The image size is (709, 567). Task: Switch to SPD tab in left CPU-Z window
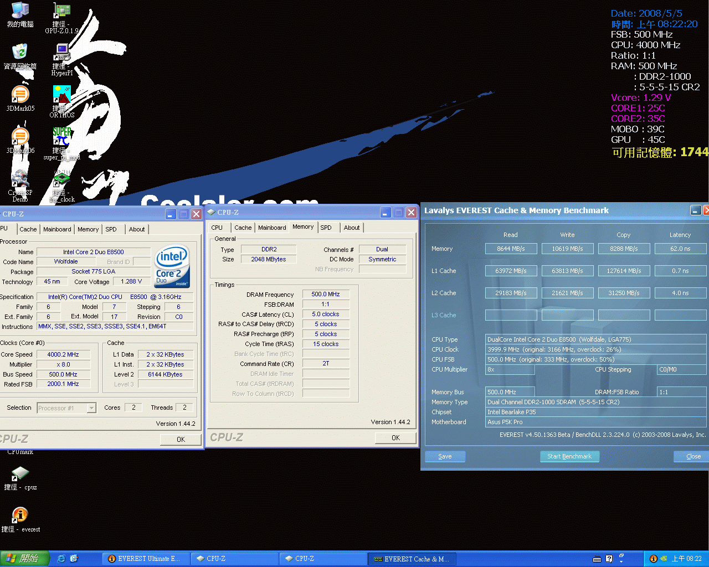pyautogui.click(x=111, y=229)
